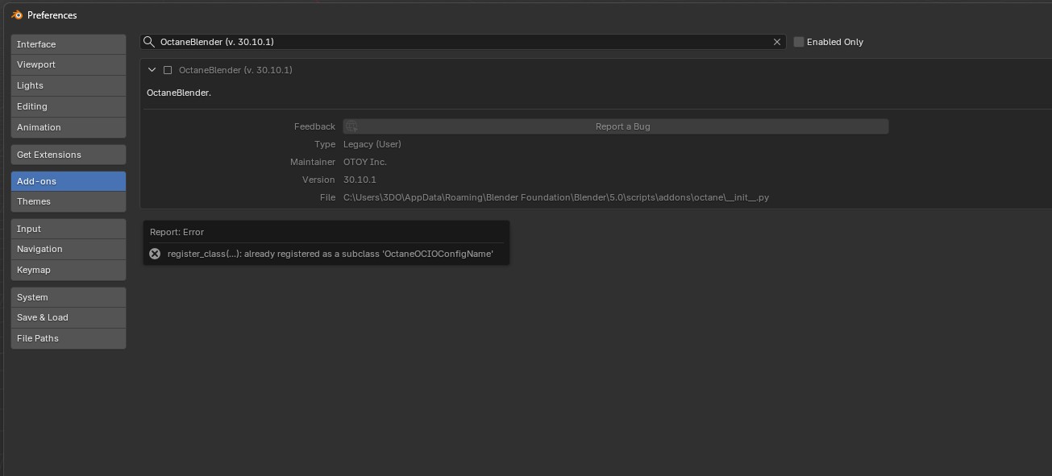Click the register_class error message text
1052x476 pixels.
pyautogui.click(x=331, y=254)
